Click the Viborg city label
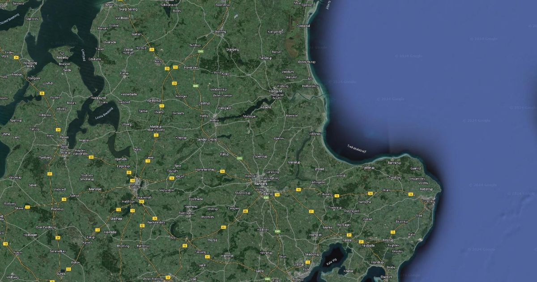Image resolution: width=537 pixels, height=282 pixels. click(136, 186)
